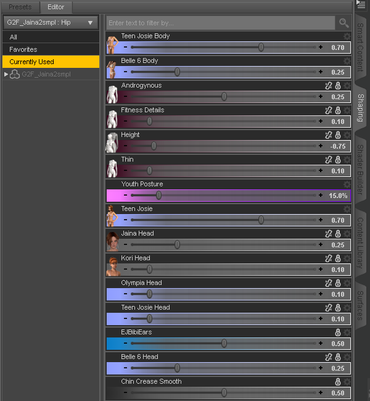This screenshot has height=401, width=370.
Task: Toggle lock on Height
Action: point(338,135)
